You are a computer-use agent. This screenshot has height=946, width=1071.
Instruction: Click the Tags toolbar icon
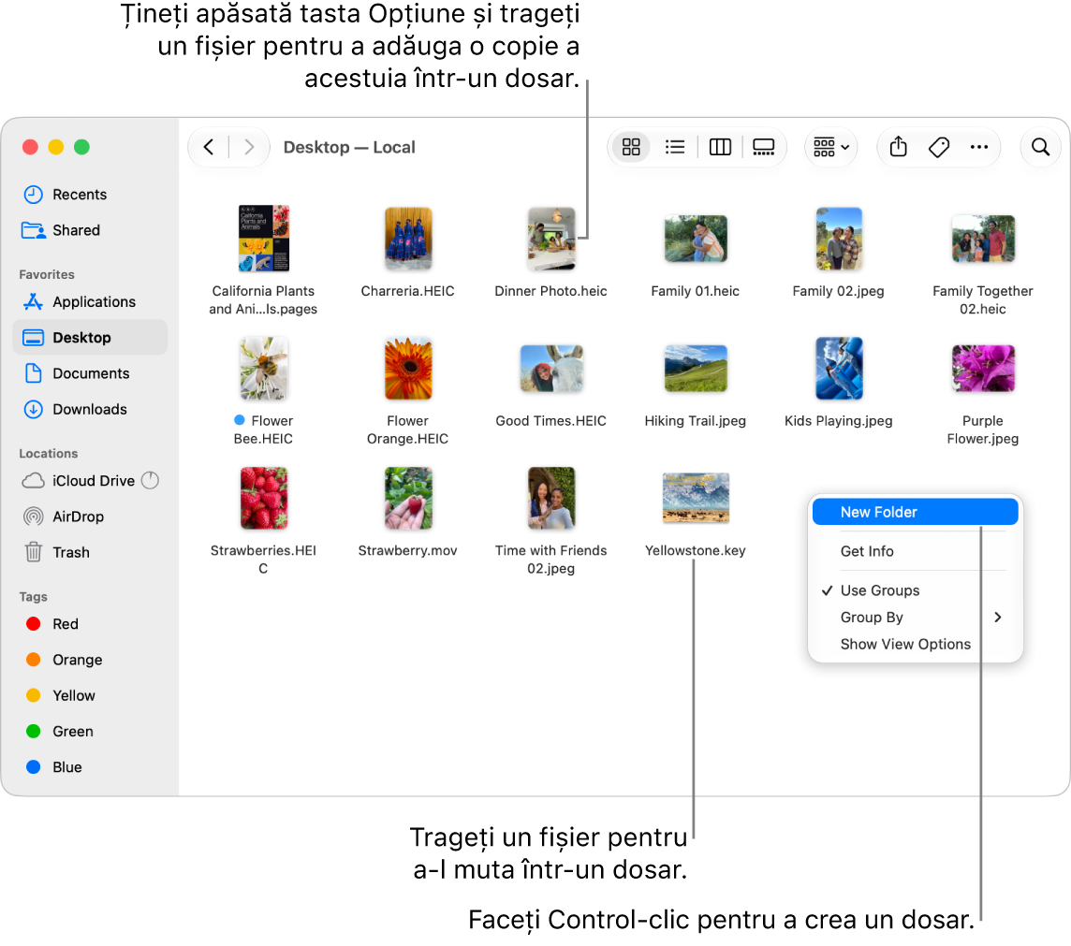[938, 147]
